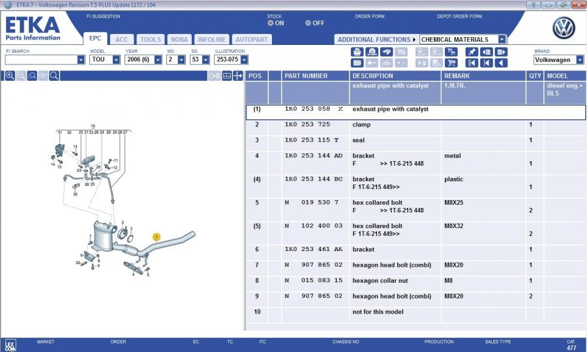
Task: Open the CHEMICAL MATERIALS dropdown
Action: (x=502, y=39)
